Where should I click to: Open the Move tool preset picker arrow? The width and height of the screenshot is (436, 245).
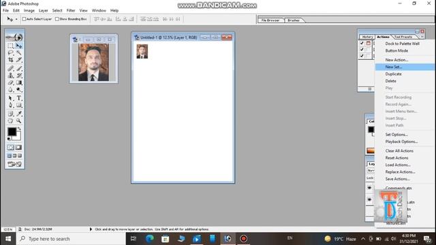16,19
